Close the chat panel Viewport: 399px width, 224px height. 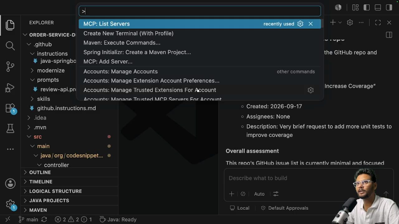pyautogui.click(x=389, y=22)
